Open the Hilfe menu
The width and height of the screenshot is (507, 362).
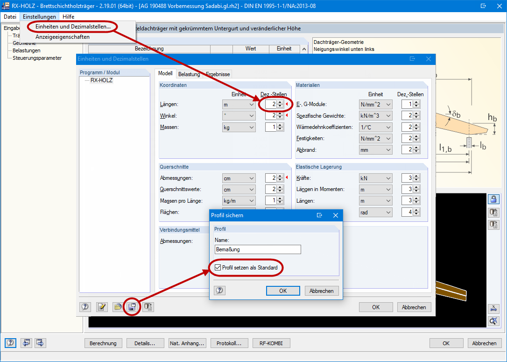(69, 17)
